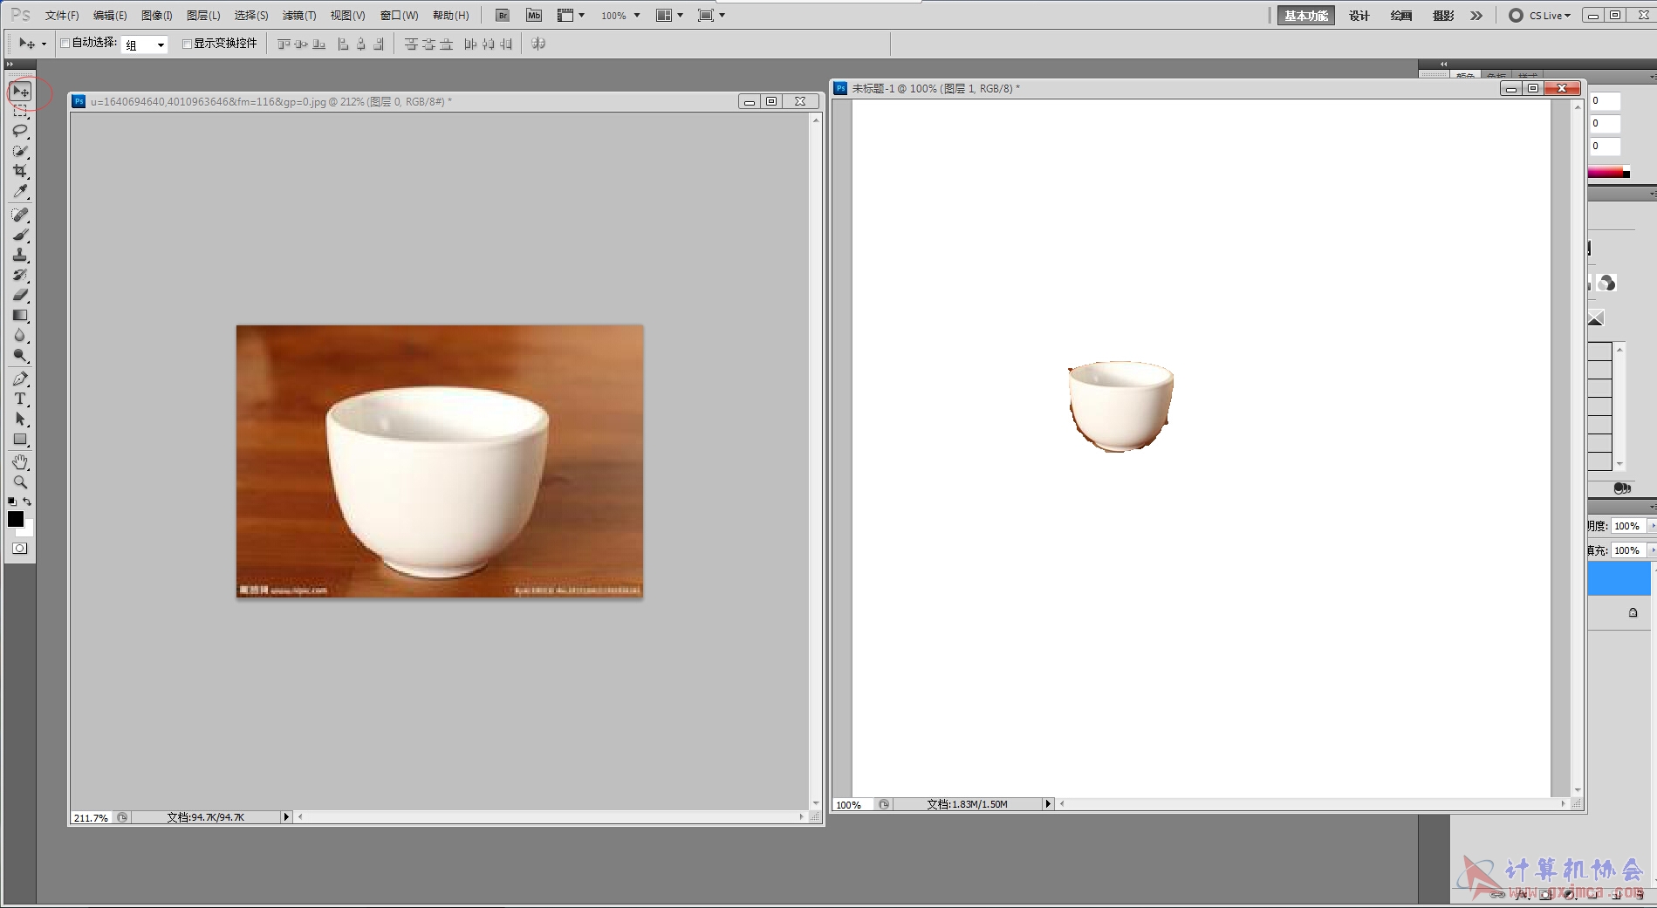Click the background color swatch
1657x908 pixels.
coord(28,530)
